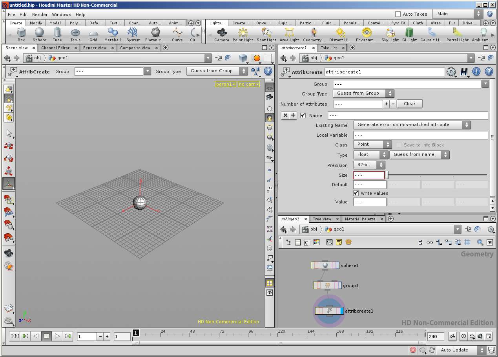498x357 pixels.
Task: Open the Auto Update mode dropdown
Action: [x=462, y=350]
